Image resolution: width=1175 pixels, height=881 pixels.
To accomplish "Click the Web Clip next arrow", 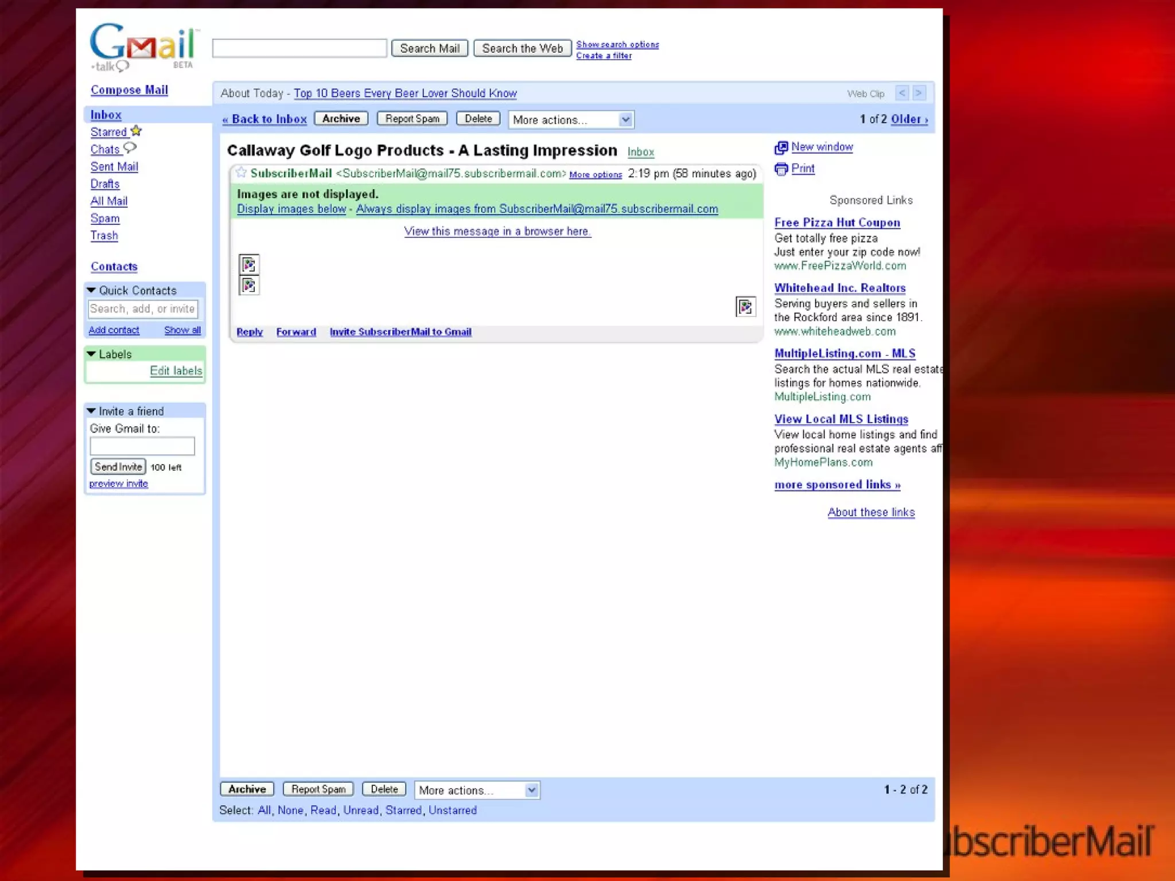I will (x=919, y=93).
